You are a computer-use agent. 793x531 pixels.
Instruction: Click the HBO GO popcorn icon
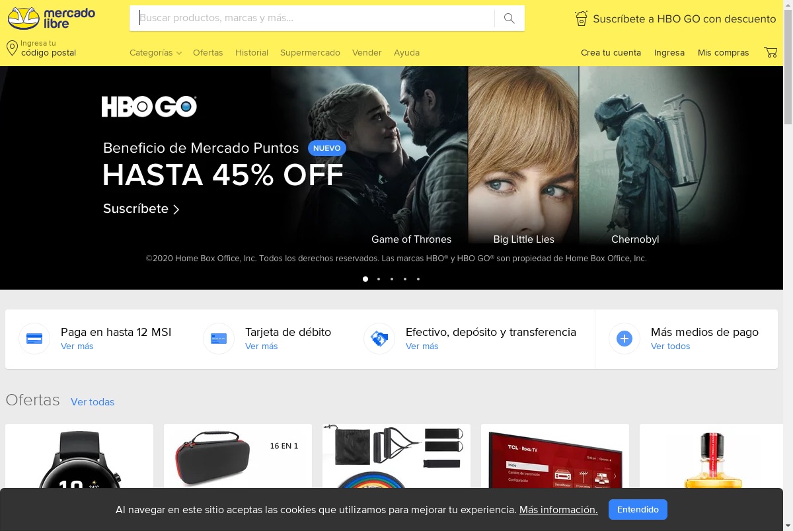pyautogui.click(x=581, y=19)
